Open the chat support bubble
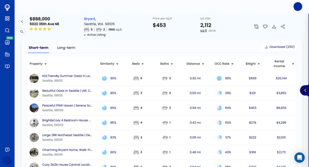Screen dimensions: 309x167 tap(299, 157)
